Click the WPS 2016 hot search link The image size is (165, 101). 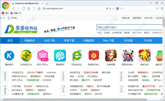137,33
